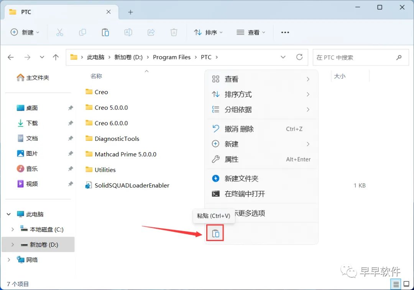Open 分组依据 submenu in context menu
The width and height of the screenshot is (414, 290).
pyautogui.click(x=261, y=109)
